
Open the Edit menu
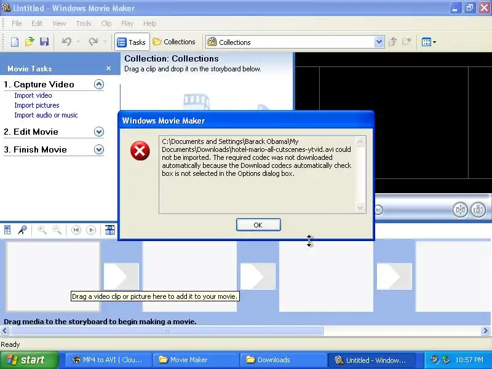(37, 23)
